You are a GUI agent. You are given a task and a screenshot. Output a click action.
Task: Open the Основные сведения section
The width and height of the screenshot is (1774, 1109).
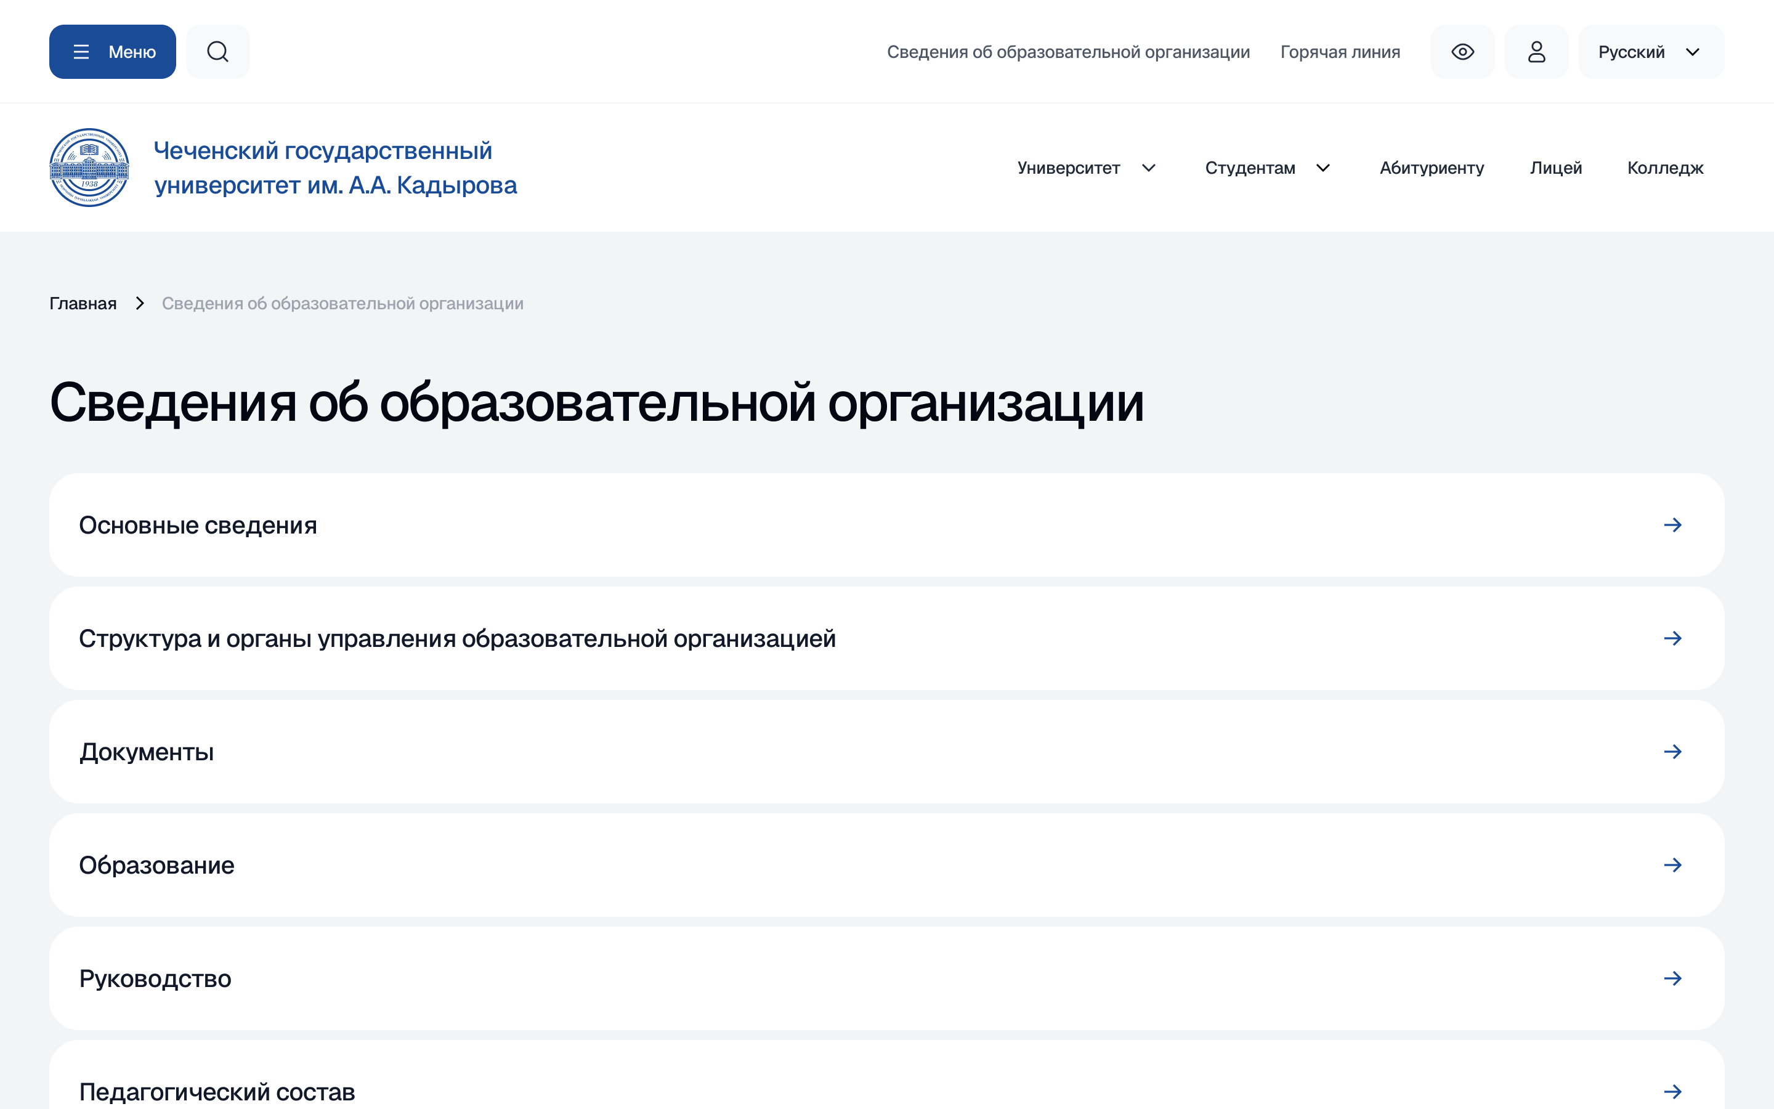886,525
